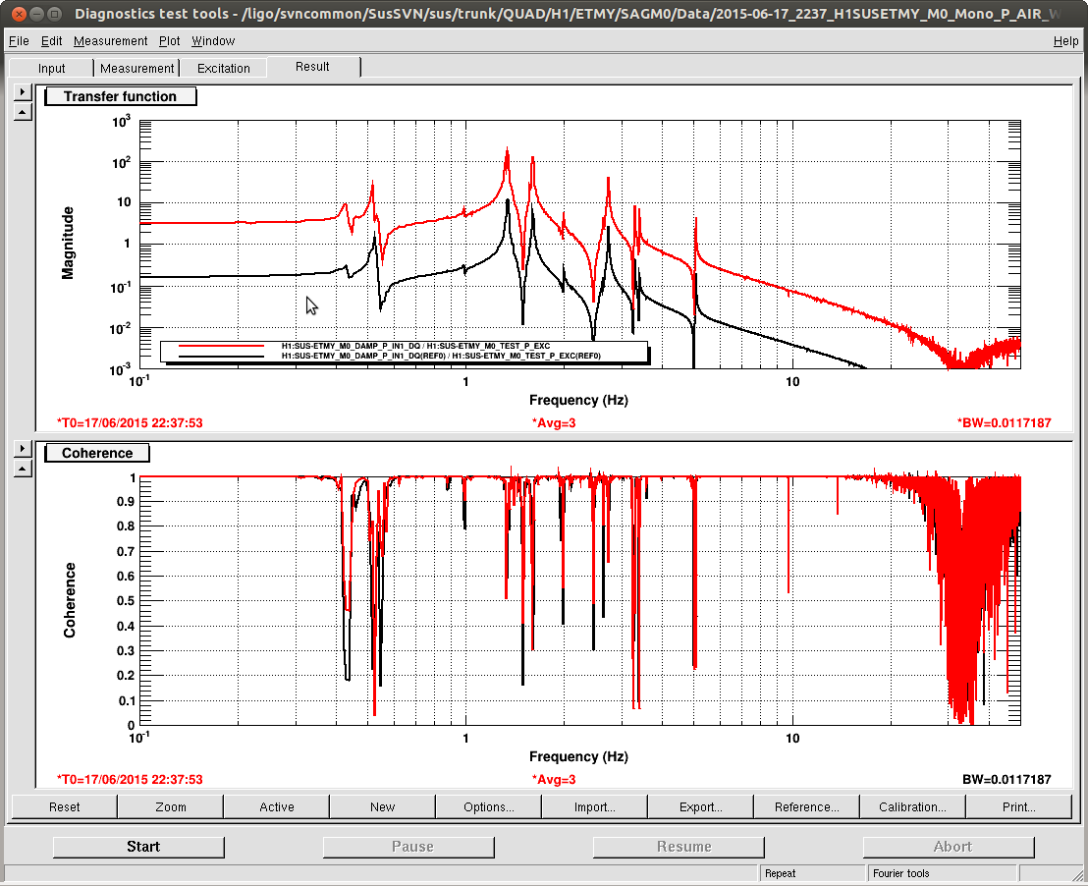Image resolution: width=1088 pixels, height=886 pixels.
Task: Open the File menu
Action: point(19,41)
